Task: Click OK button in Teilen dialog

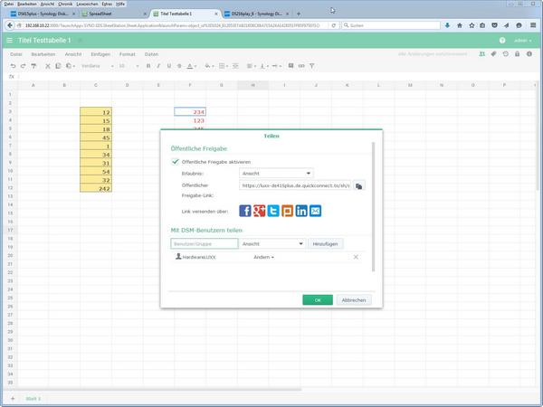Action: pos(318,300)
